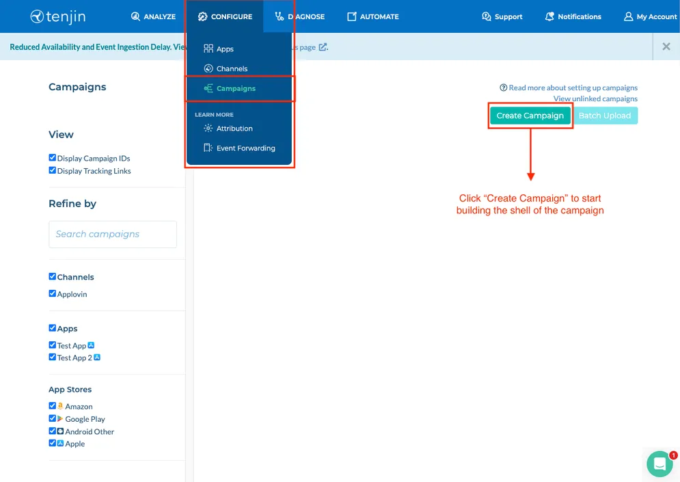Open the Intercom chat bubble
This screenshot has height=482, width=680.
click(658, 464)
